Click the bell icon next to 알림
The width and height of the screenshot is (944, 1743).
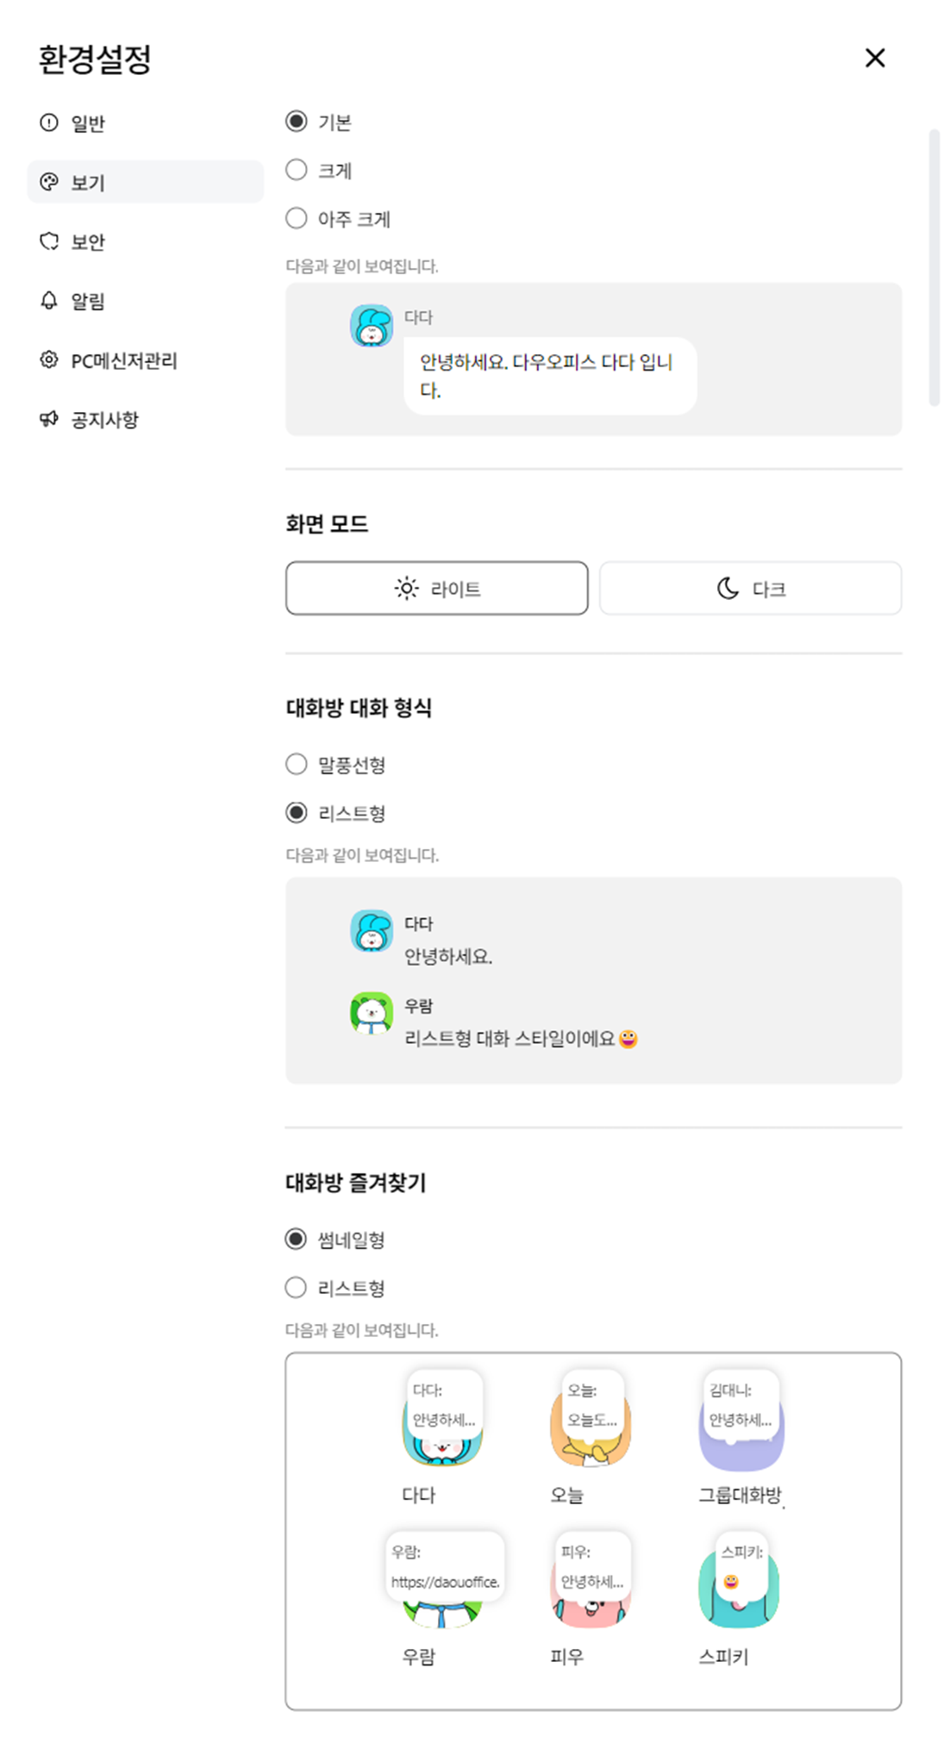[49, 301]
